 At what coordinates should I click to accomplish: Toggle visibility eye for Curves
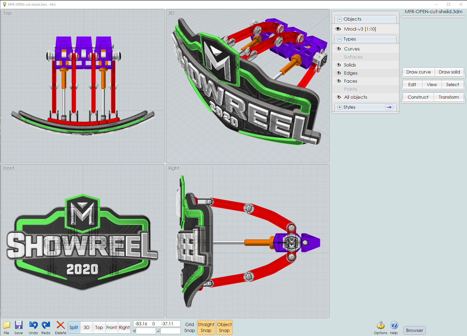339,49
